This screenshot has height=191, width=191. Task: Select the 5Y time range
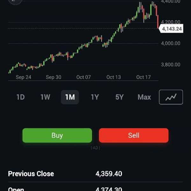pos(119,97)
